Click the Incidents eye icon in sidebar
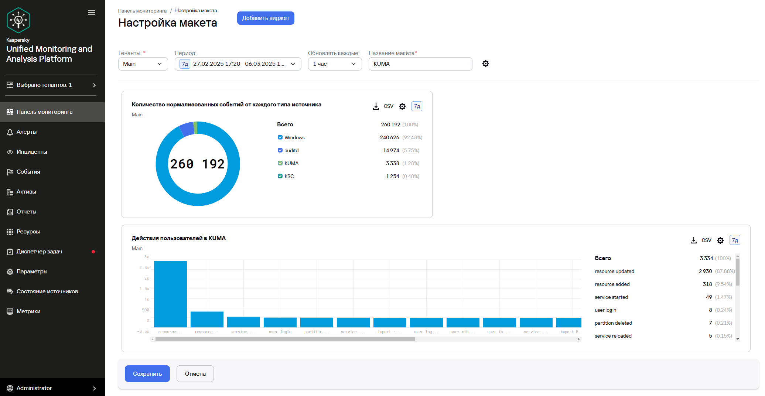This screenshot has height=396, width=765. pyautogui.click(x=10, y=152)
